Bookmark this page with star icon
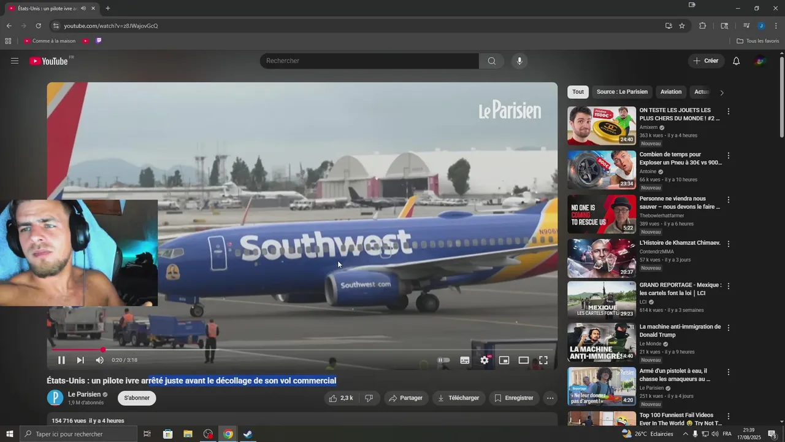 pyautogui.click(x=682, y=26)
